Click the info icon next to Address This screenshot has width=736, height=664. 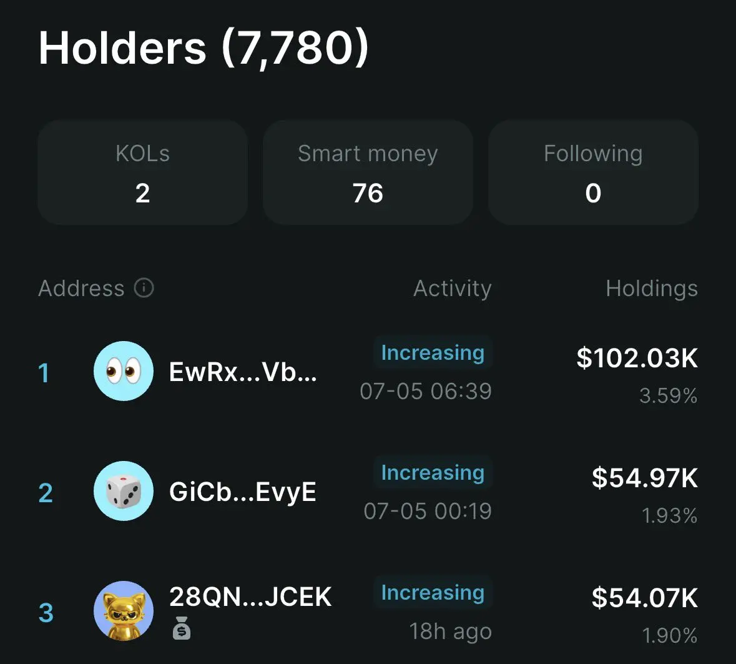pyautogui.click(x=144, y=288)
